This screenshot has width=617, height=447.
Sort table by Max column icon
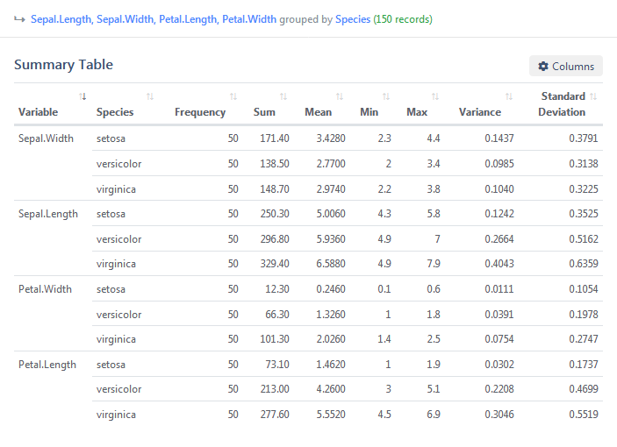(435, 96)
